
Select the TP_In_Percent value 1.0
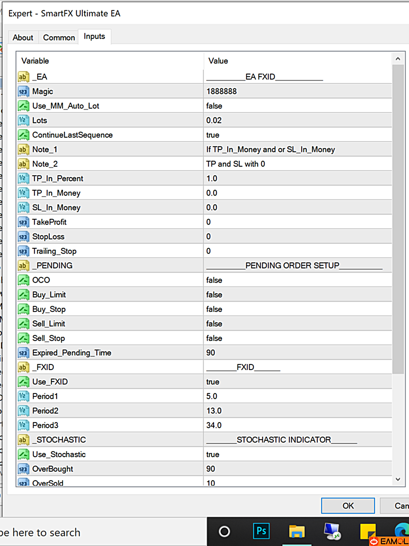coord(212,178)
